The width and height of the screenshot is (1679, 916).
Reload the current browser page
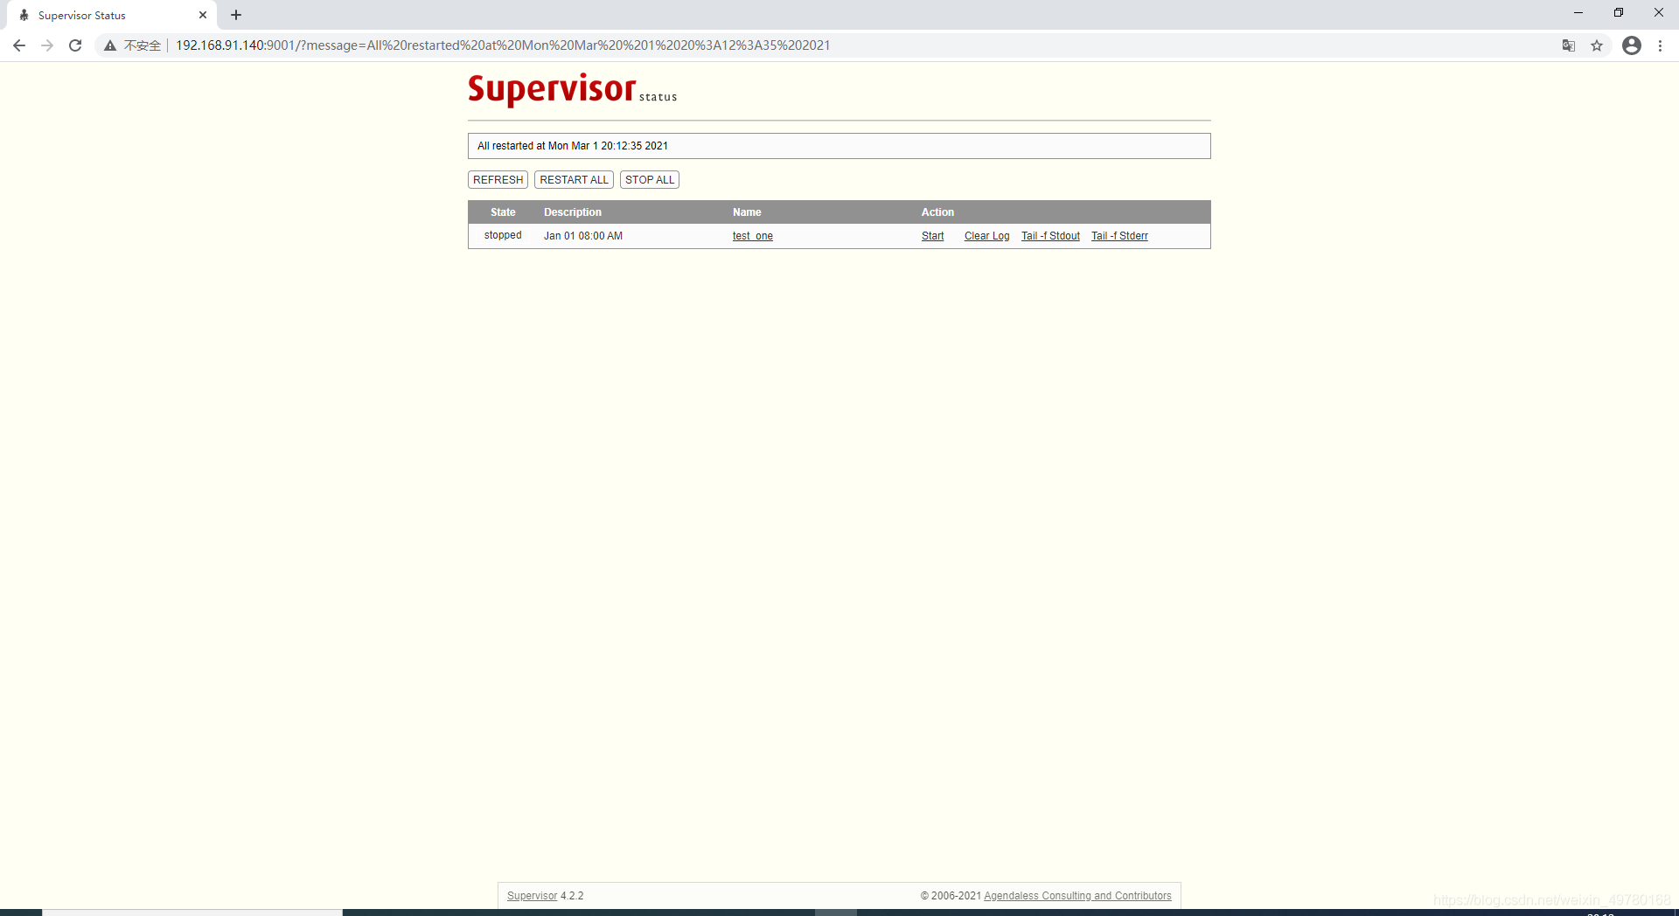click(75, 45)
